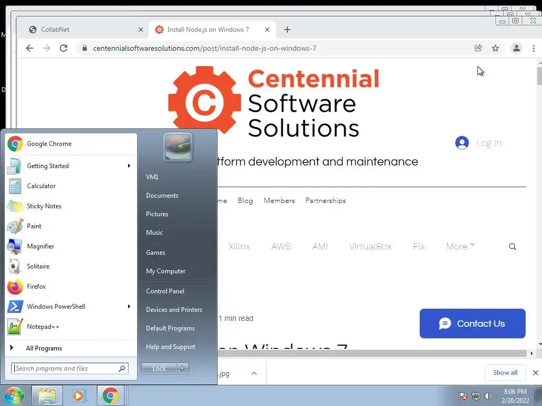This screenshot has width=542, height=406.
Task: Close the downloads bar
Action: 536,373
